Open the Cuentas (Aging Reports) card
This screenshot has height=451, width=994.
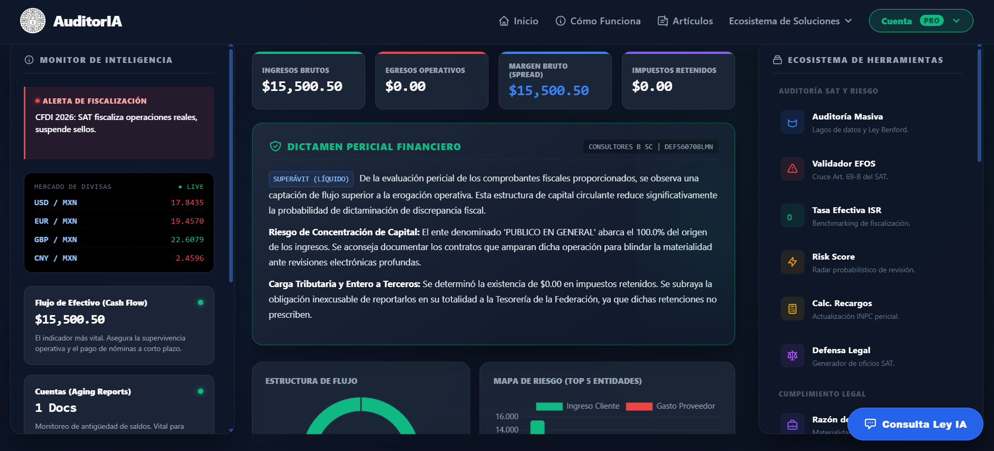[x=119, y=404]
